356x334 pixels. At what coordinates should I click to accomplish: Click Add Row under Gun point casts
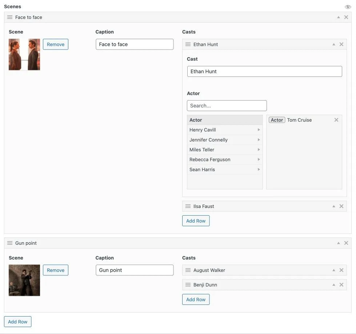click(x=196, y=299)
